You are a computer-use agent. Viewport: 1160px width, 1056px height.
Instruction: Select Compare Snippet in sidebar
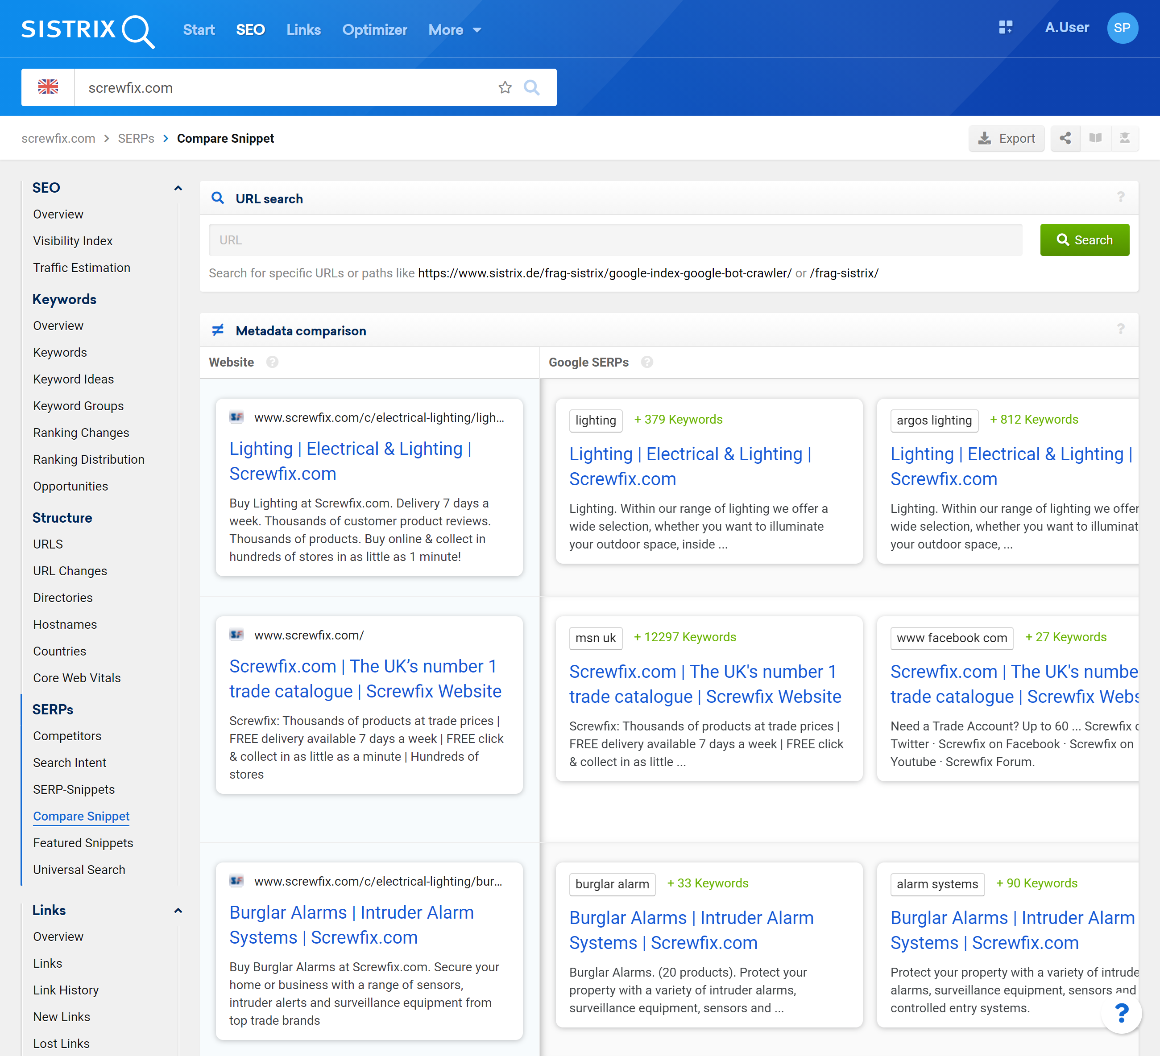81,816
